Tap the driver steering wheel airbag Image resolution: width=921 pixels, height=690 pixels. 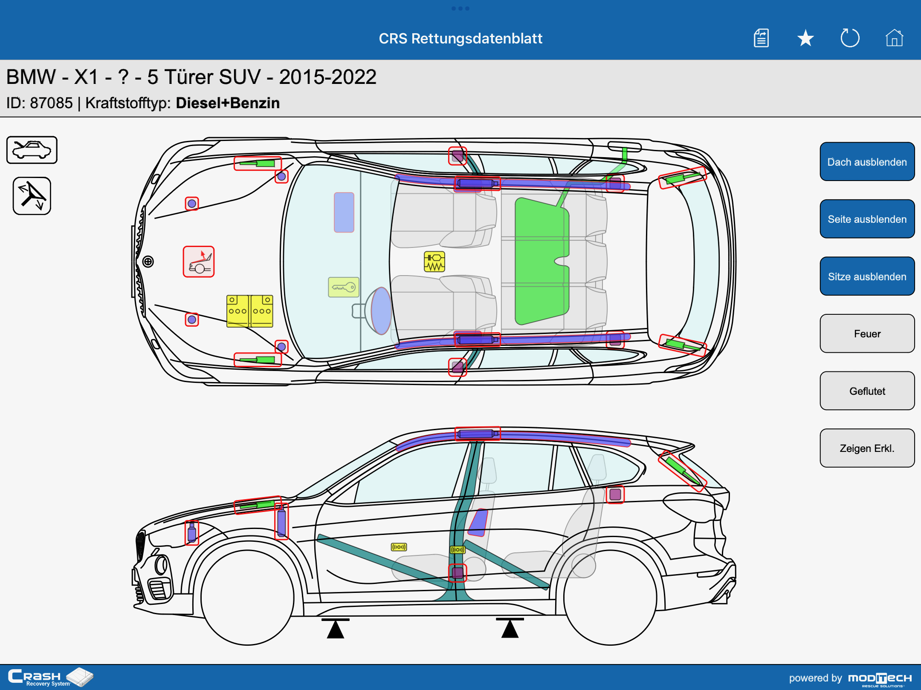[381, 311]
